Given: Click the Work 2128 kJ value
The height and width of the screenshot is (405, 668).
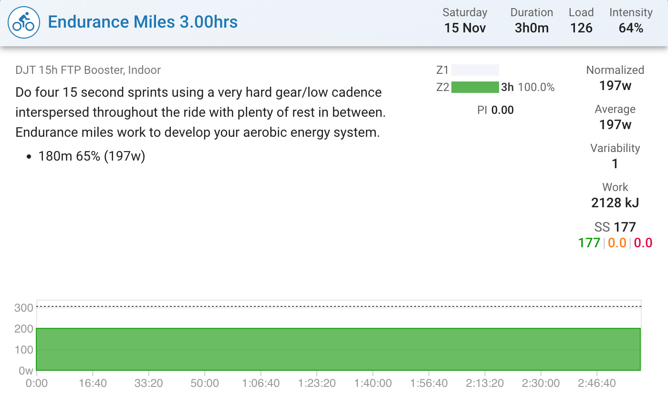Looking at the screenshot, I should tap(615, 203).
